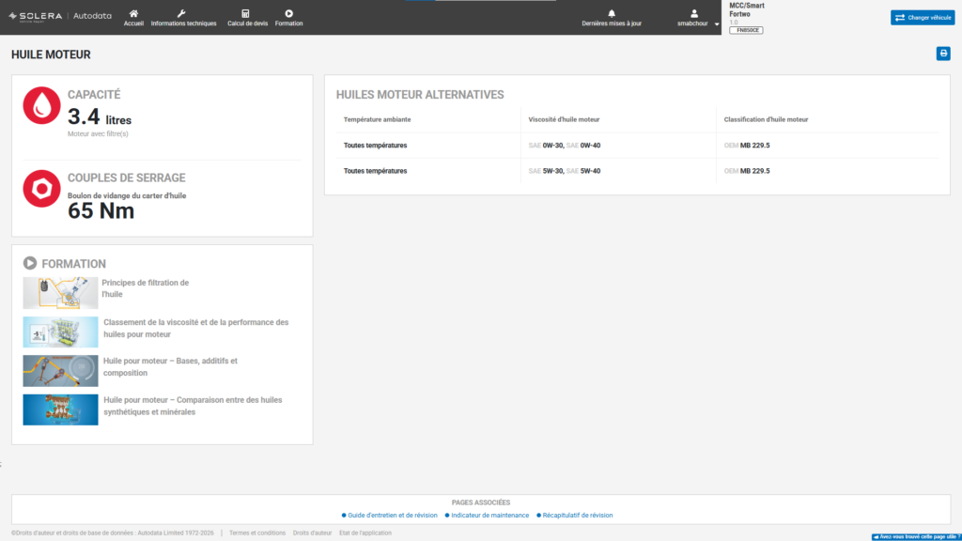Open the viscosity classification training thumbnail
Screen dimensions: 962x541
pos(60,332)
